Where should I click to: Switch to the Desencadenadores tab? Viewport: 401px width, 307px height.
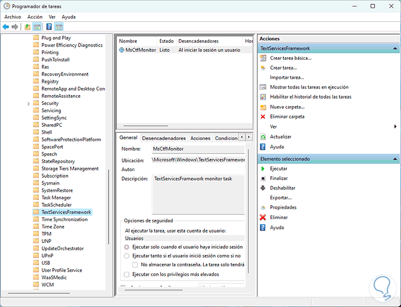click(x=164, y=138)
